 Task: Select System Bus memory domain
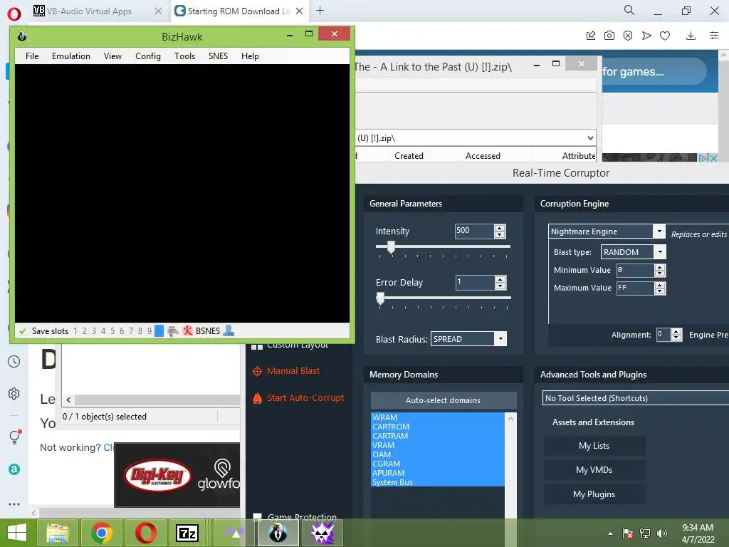[438, 482]
